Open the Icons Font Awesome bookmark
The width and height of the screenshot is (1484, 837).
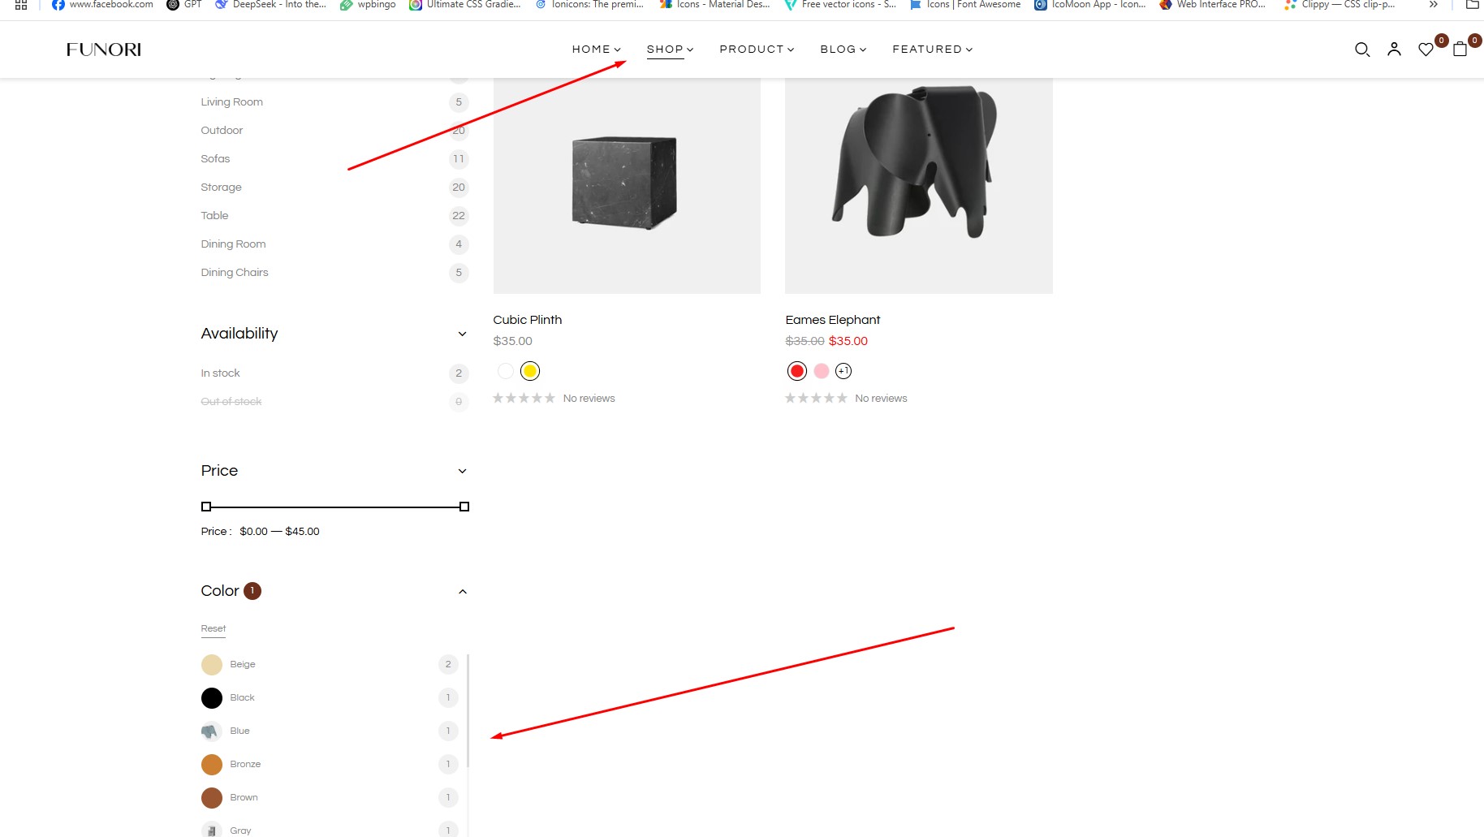[x=965, y=5]
